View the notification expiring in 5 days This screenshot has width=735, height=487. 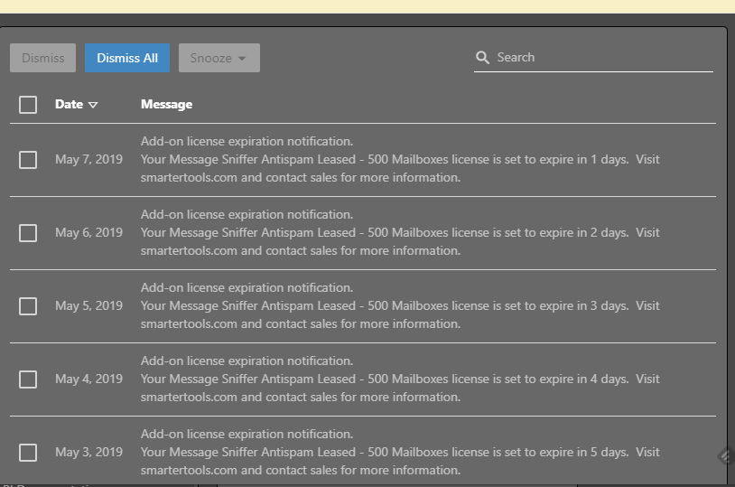tap(399, 453)
